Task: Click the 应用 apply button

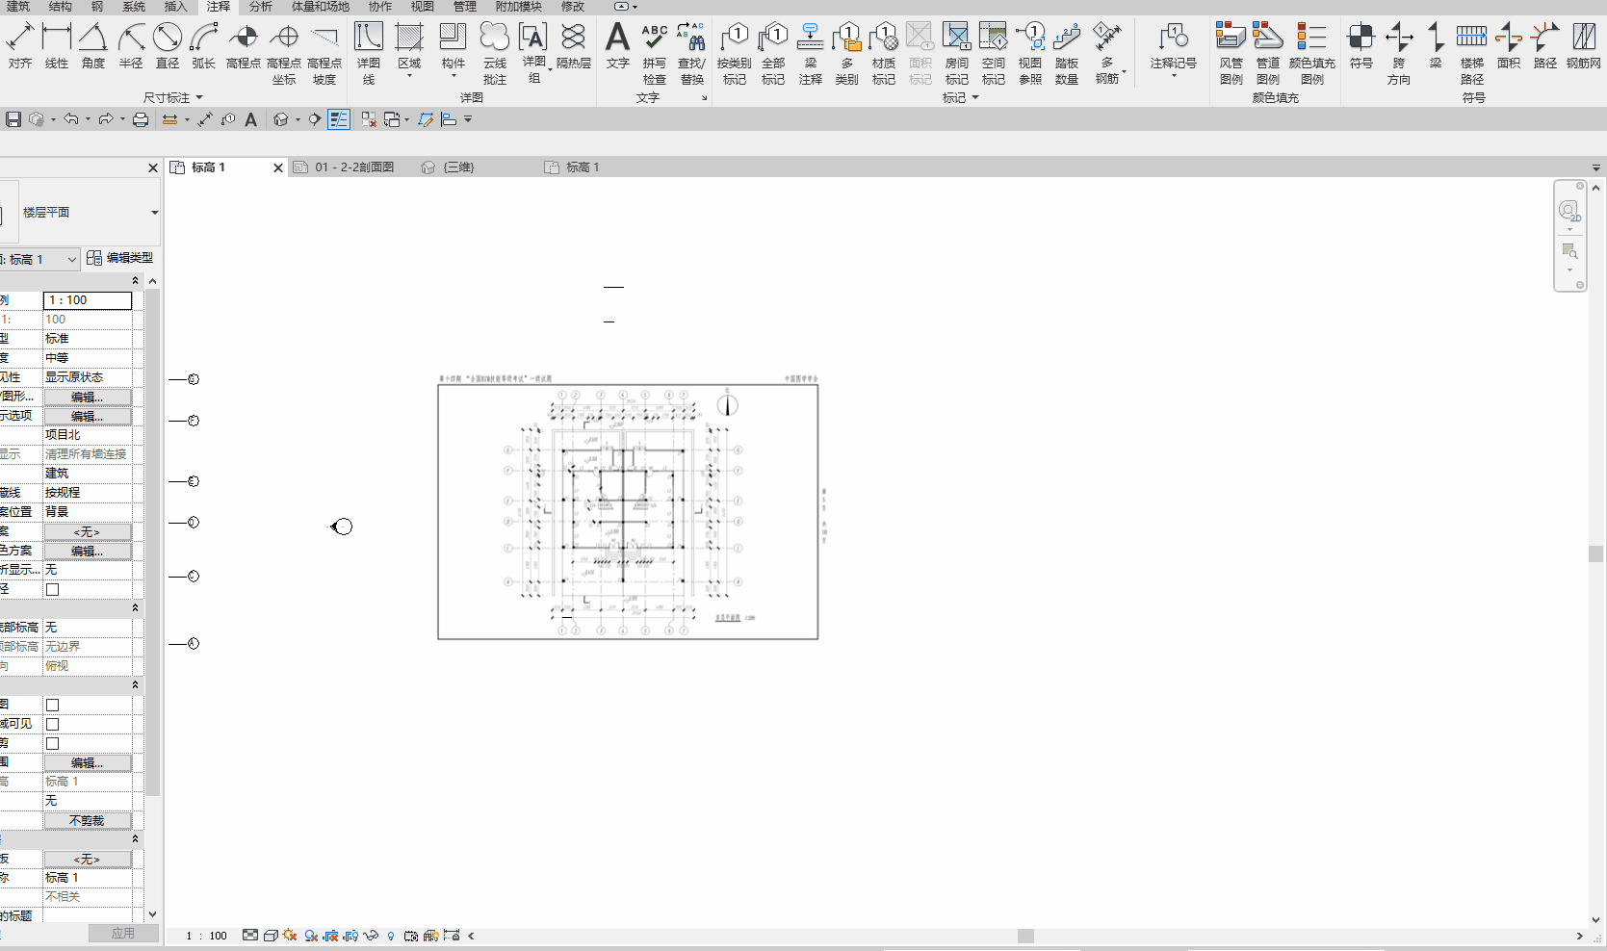Action: point(123,934)
